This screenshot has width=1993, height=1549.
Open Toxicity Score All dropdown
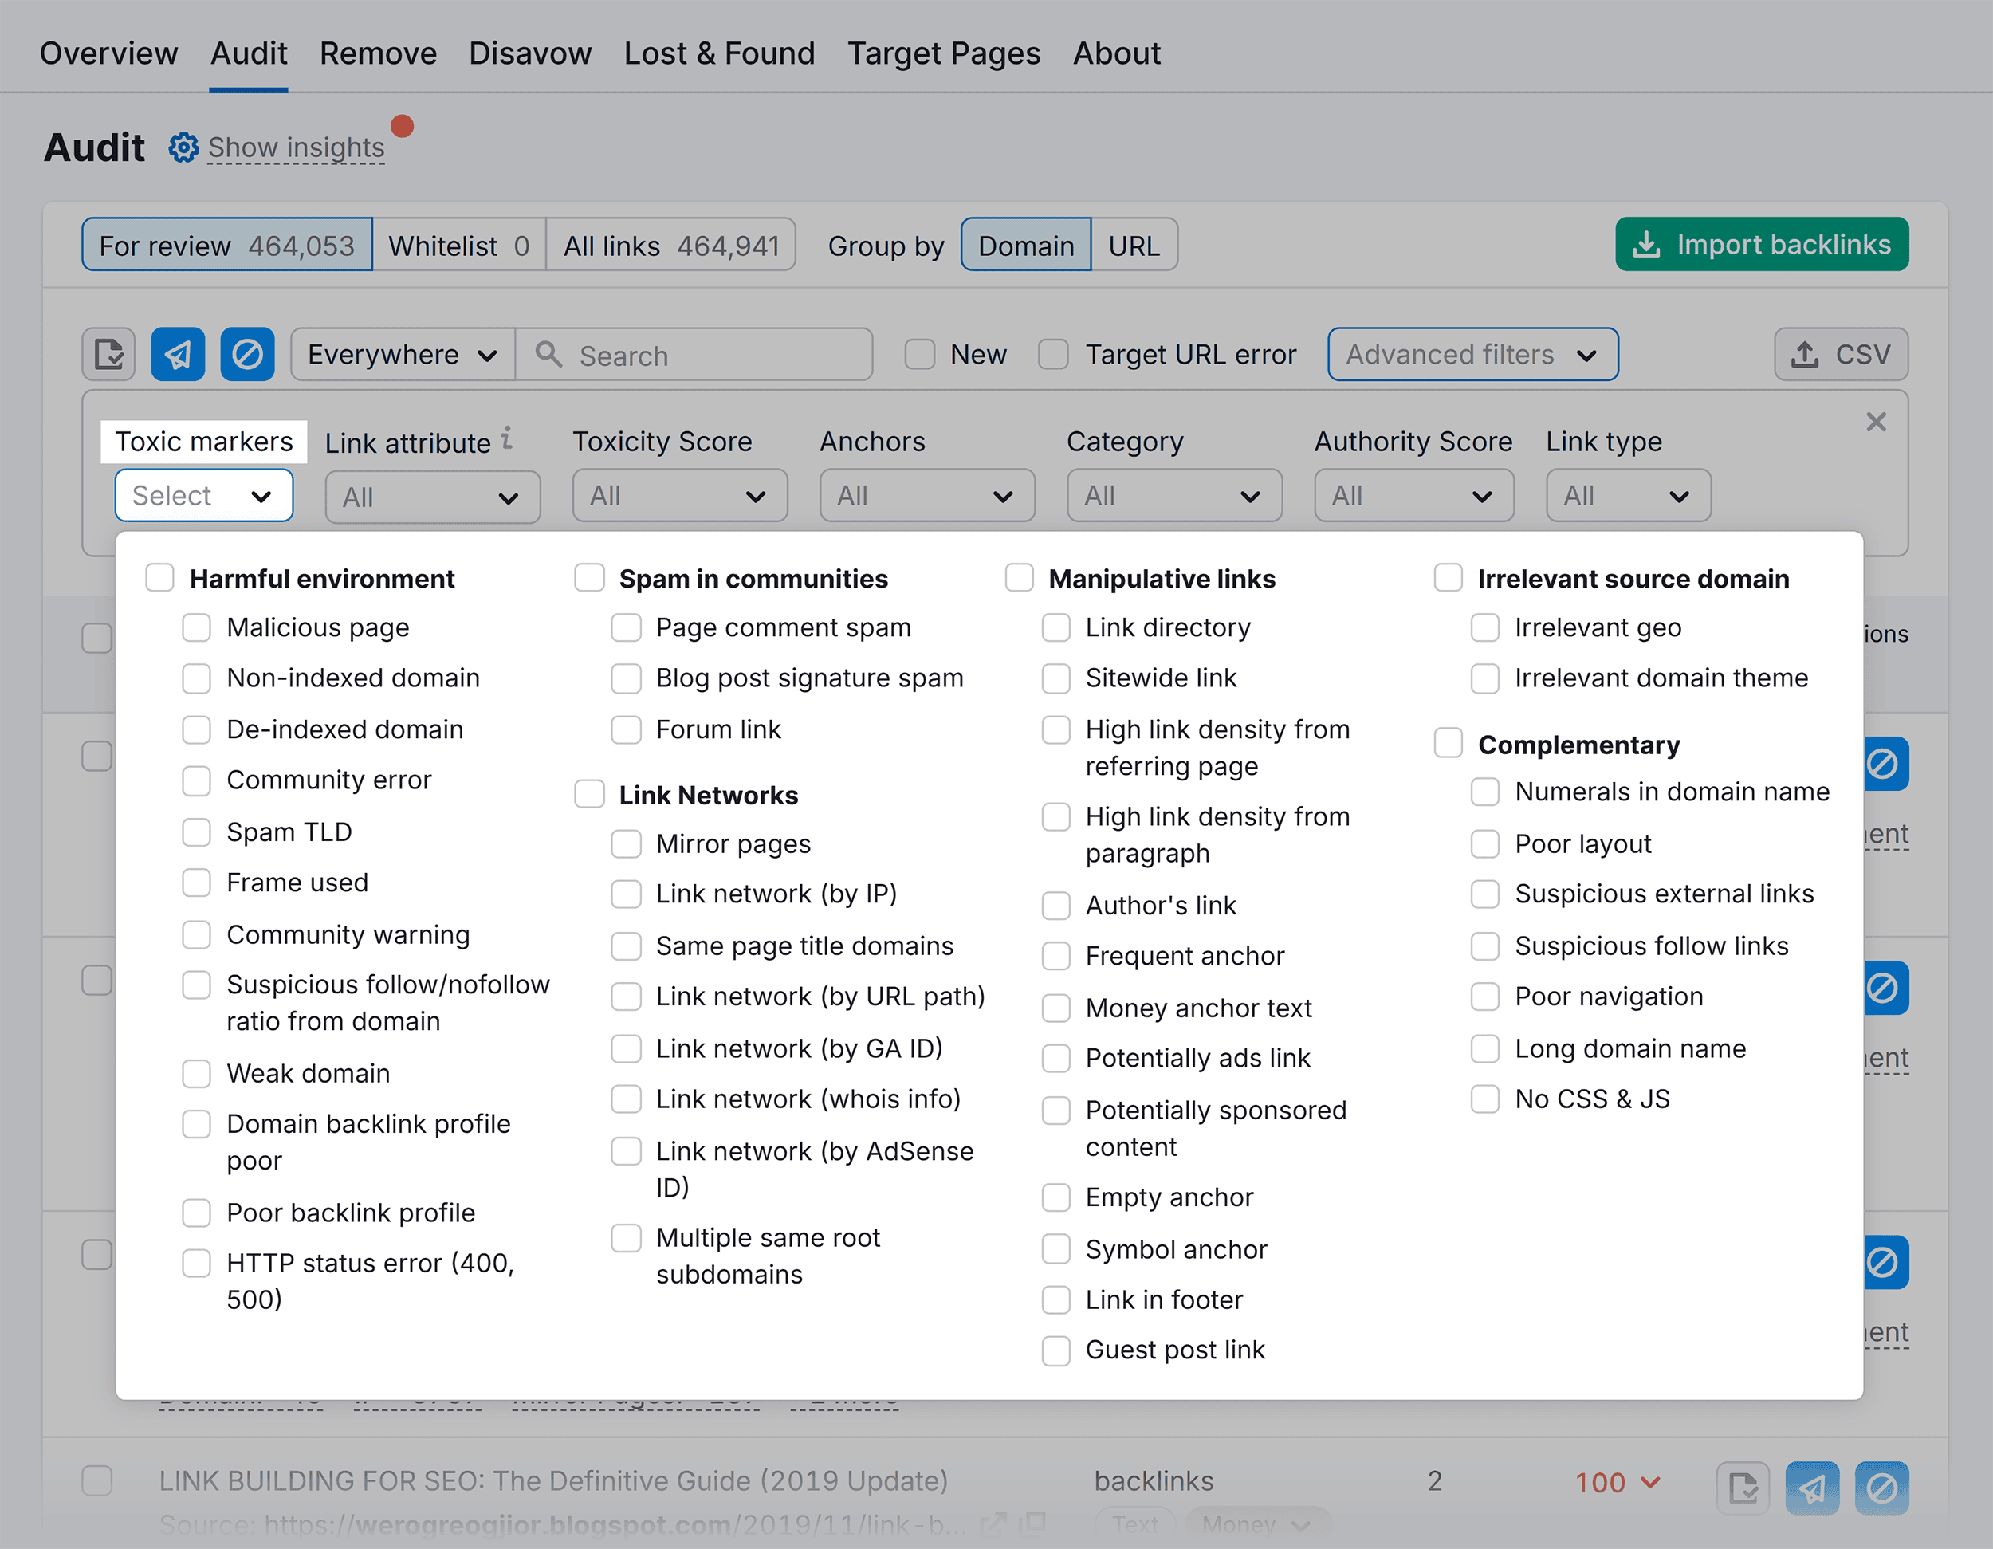coord(680,496)
